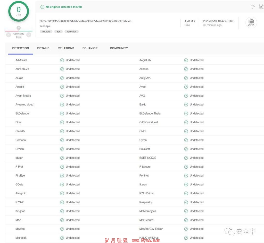Open the RELATIONS tab
This screenshot has width=264, height=243.
tap(66, 48)
